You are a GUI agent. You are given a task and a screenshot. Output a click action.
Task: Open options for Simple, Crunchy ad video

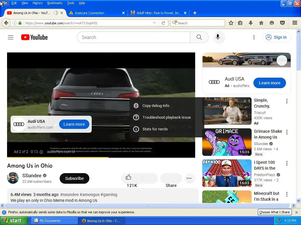[x=287, y=101]
